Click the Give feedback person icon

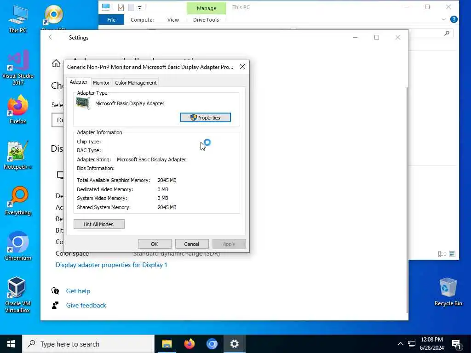pyautogui.click(x=55, y=305)
